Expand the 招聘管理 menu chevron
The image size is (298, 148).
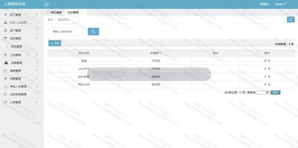click(37, 62)
